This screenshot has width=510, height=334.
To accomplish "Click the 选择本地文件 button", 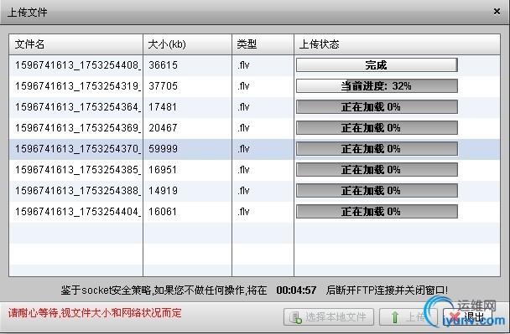I will coord(329,316).
